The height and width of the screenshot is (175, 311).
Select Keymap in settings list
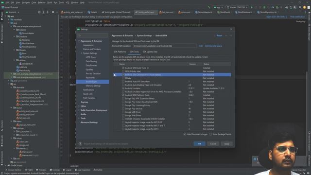click(x=84, y=102)
